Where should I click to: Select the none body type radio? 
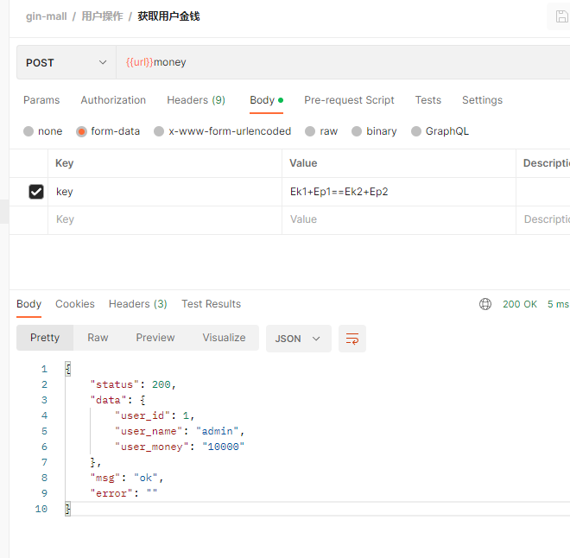pyautogui.click(x=29, y=131)
